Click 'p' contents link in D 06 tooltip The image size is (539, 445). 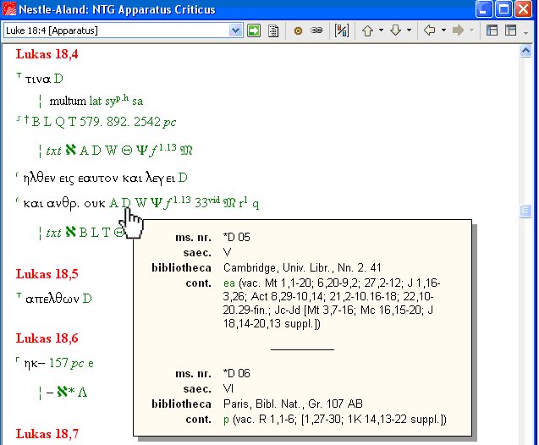226,420
